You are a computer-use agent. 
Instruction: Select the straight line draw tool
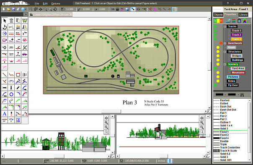pos(5,75)
